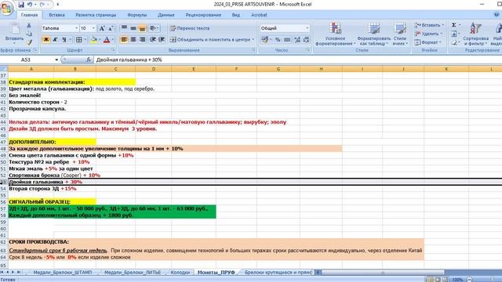
Task: Click the decrease decimal icon
Action: click(306, 40)
